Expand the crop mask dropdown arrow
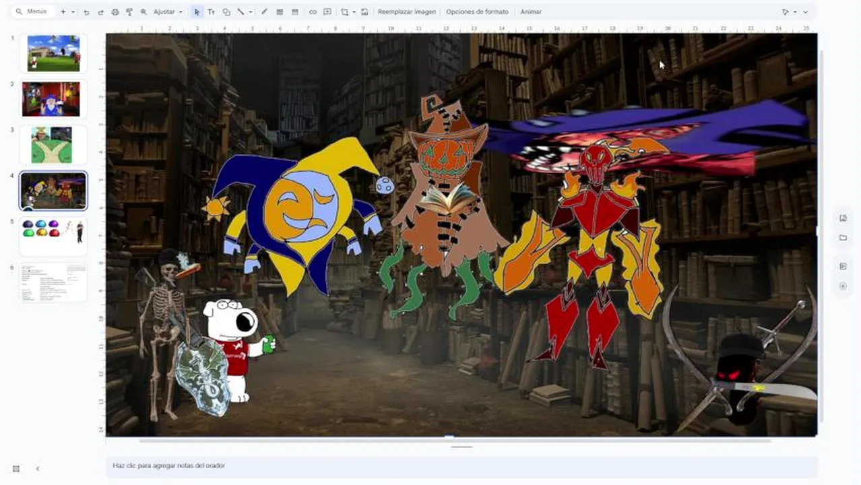This screenshot has height=485, width=861. (x=354, y=11)
